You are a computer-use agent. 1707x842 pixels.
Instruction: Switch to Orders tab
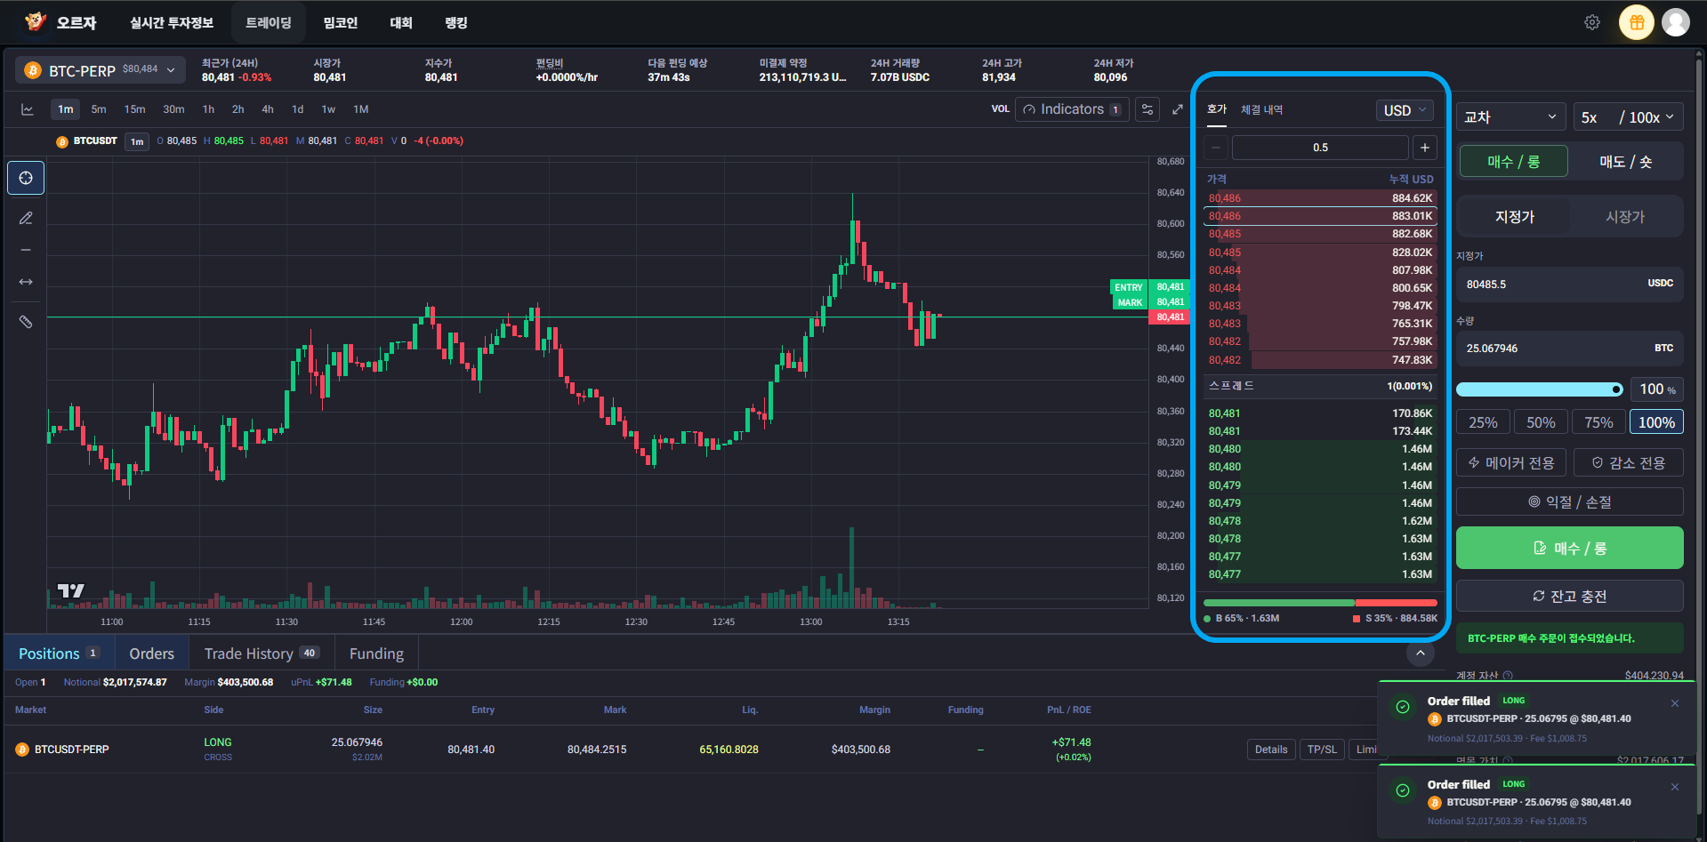coord(152,654)
